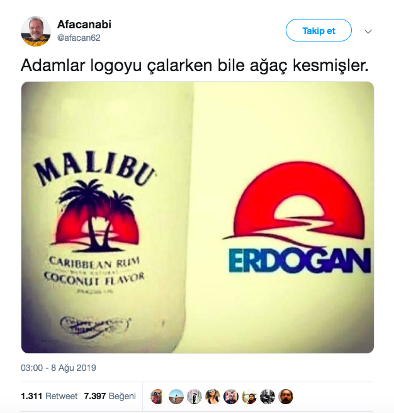This screenshot has height=413, width=394.
Task: Open the liker avatar with pink animal ears
Action: pyautogui.click(x=231, y=397)
